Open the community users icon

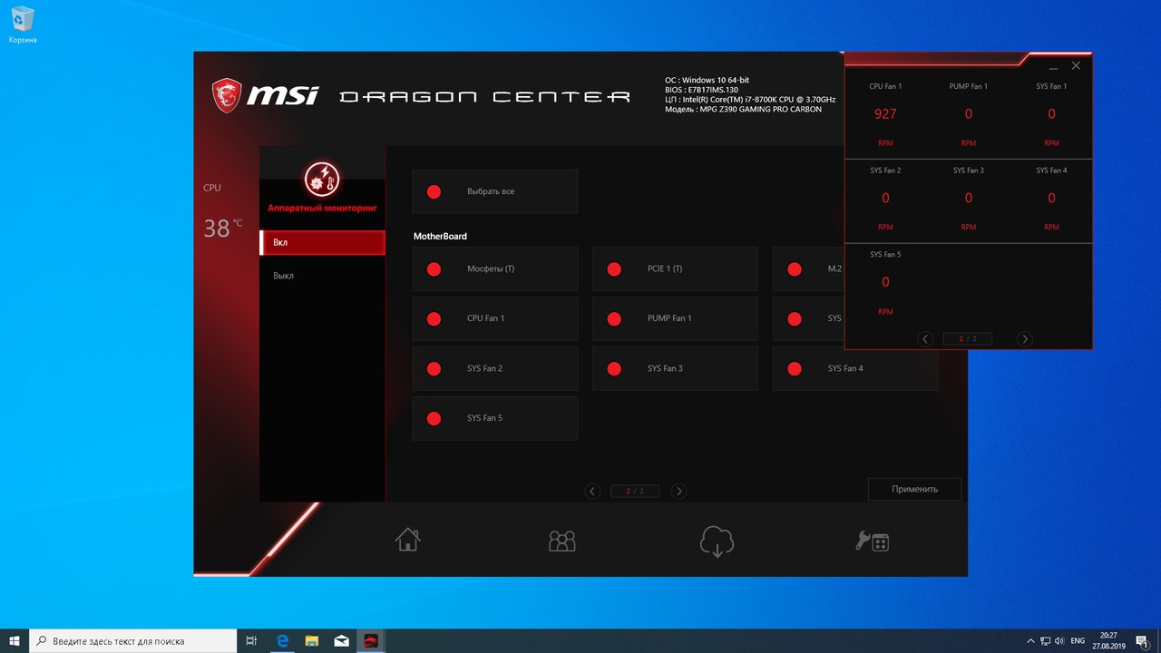(562, 541)
